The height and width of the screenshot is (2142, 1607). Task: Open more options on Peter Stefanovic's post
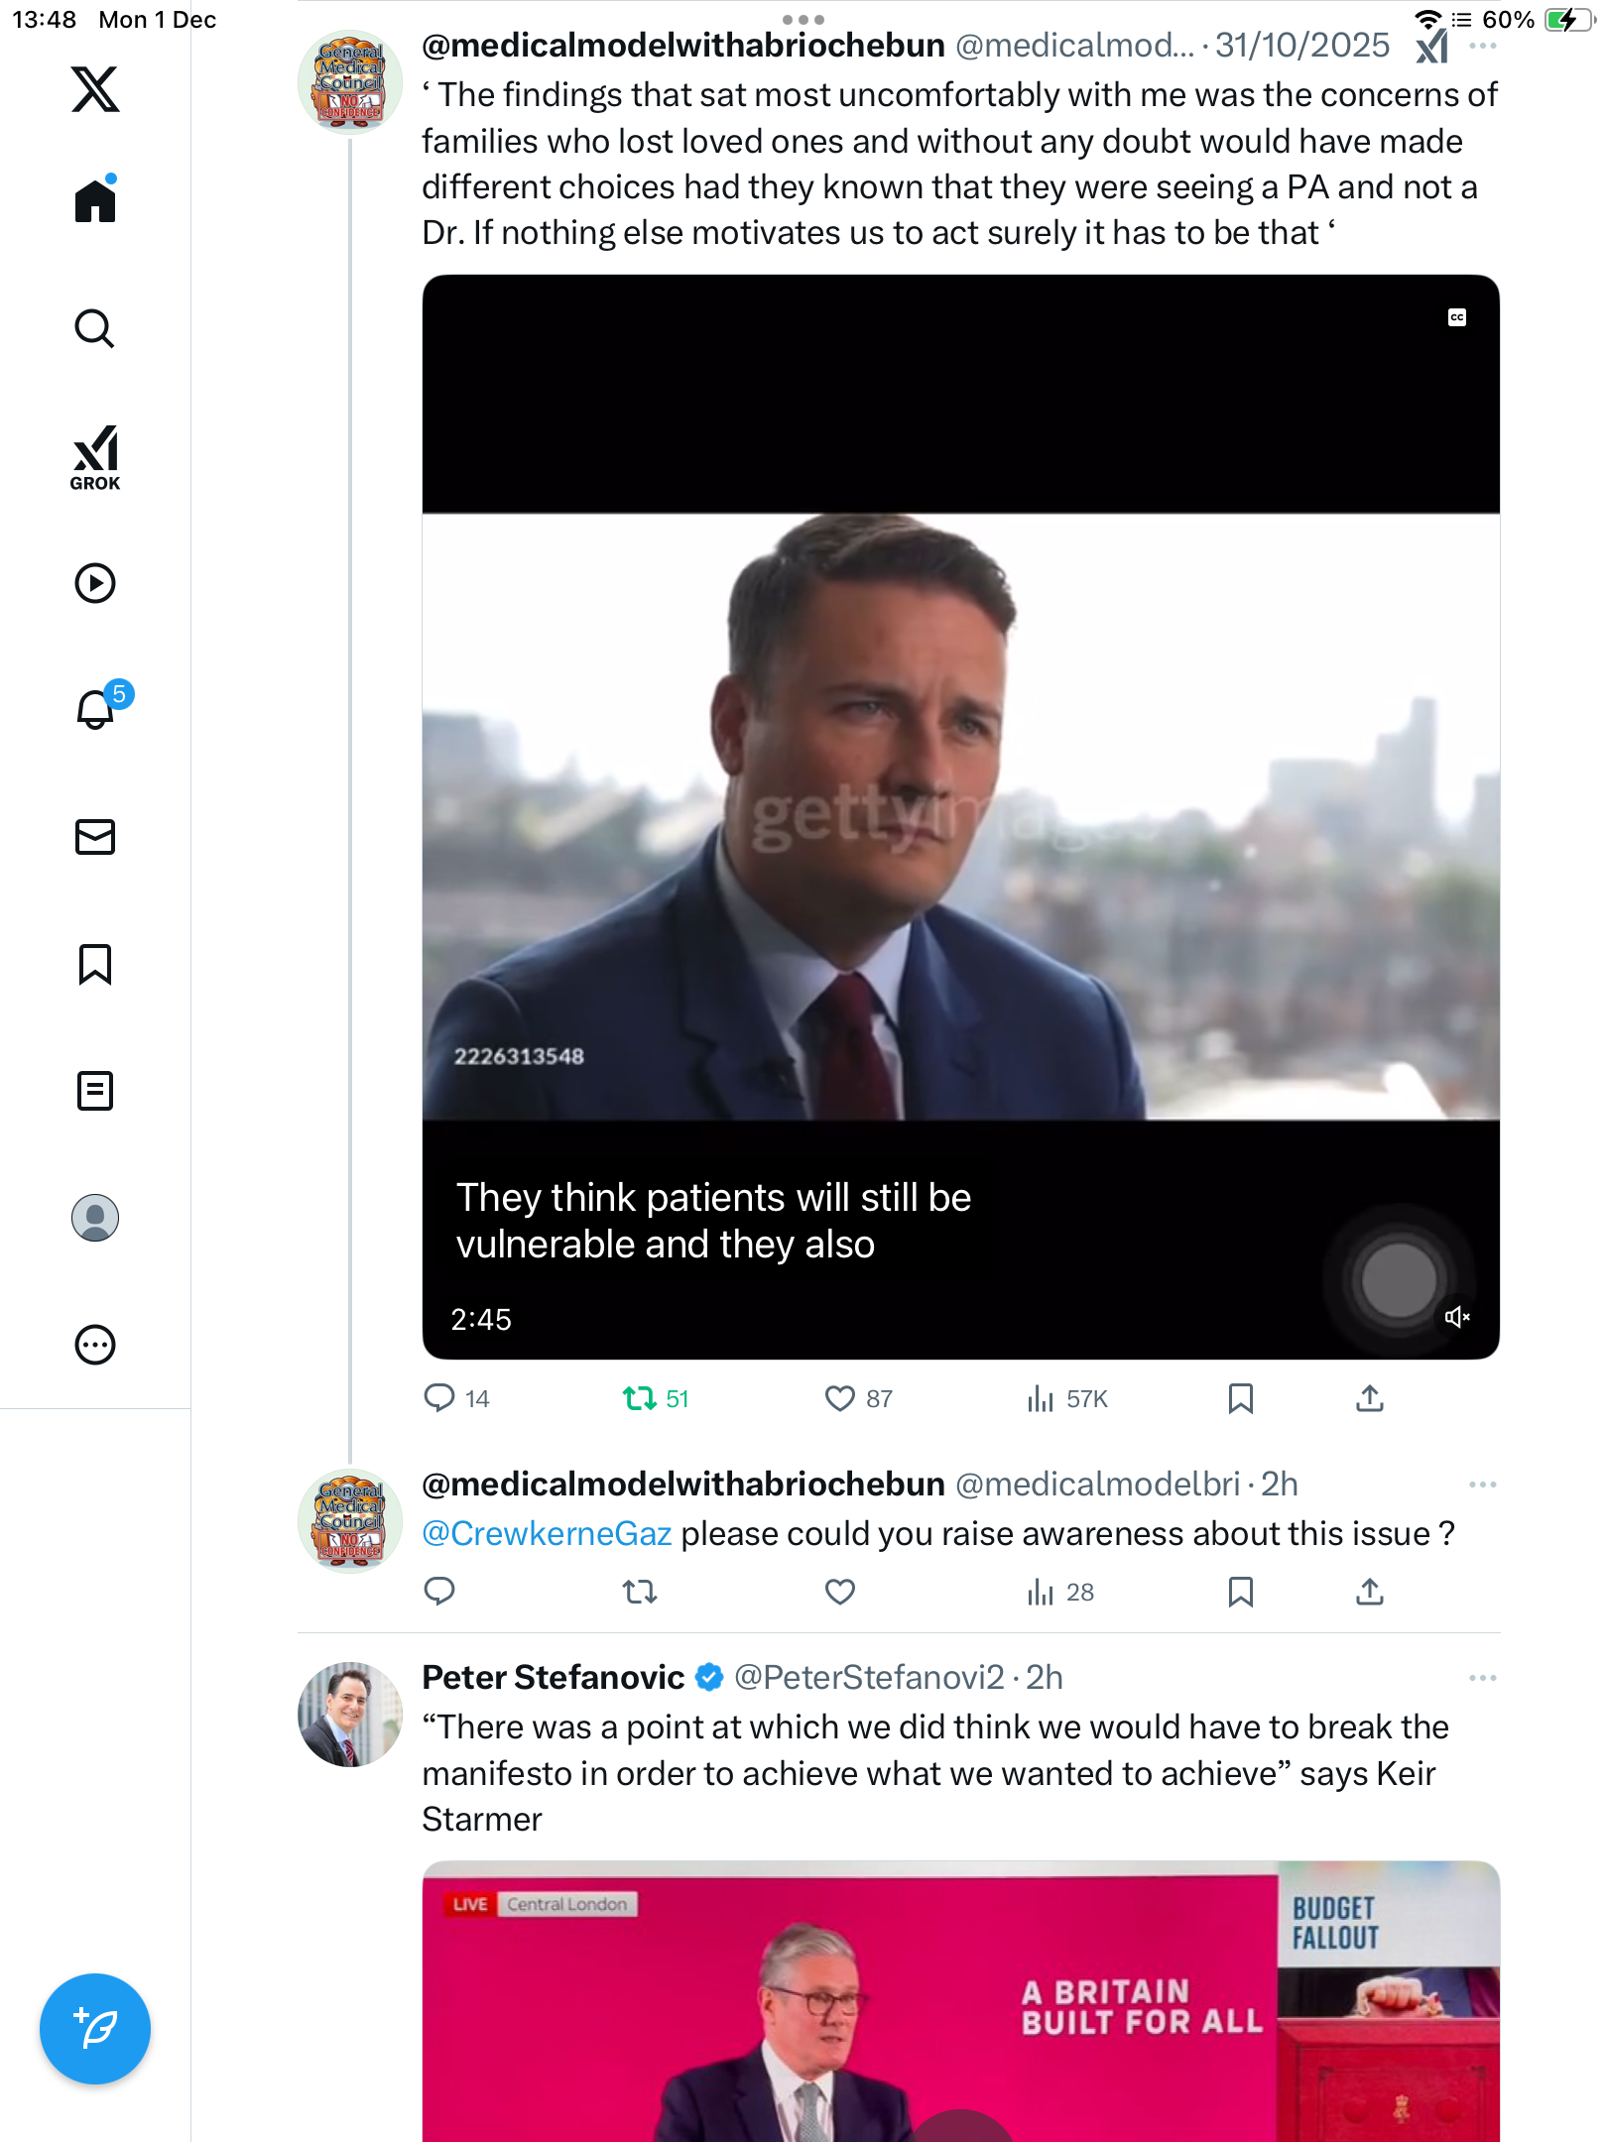1482,1678
